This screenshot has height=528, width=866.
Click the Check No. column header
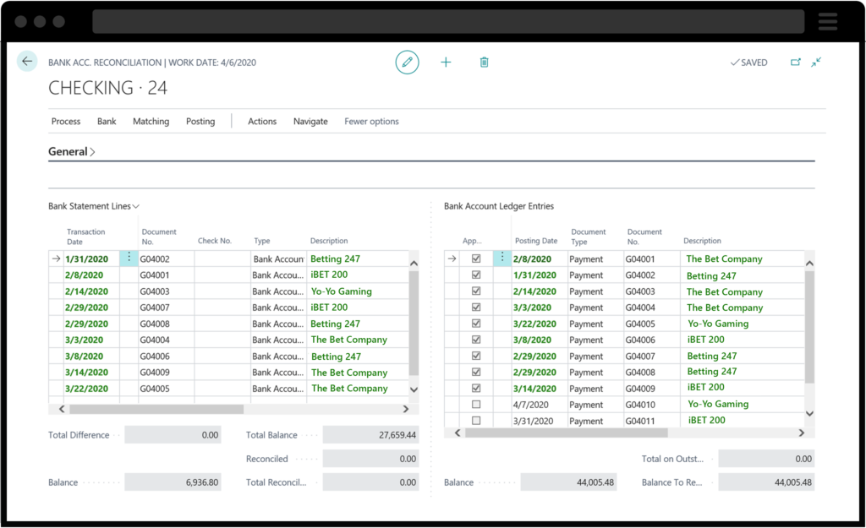[214, 241]
